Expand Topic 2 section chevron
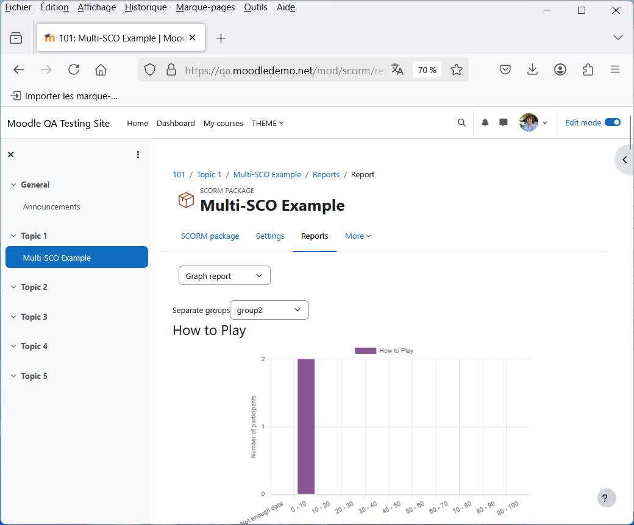This screenshot has width=634, height=525. pyautogui.click(x=13, y=287)
